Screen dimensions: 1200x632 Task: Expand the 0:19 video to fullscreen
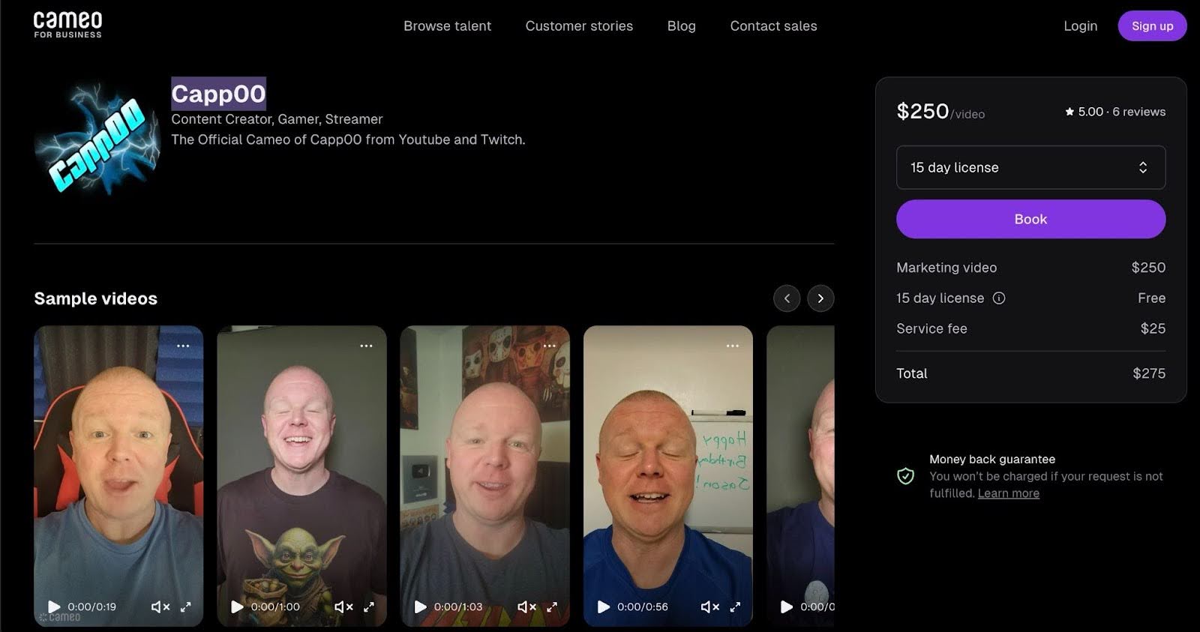coord(185,607)
